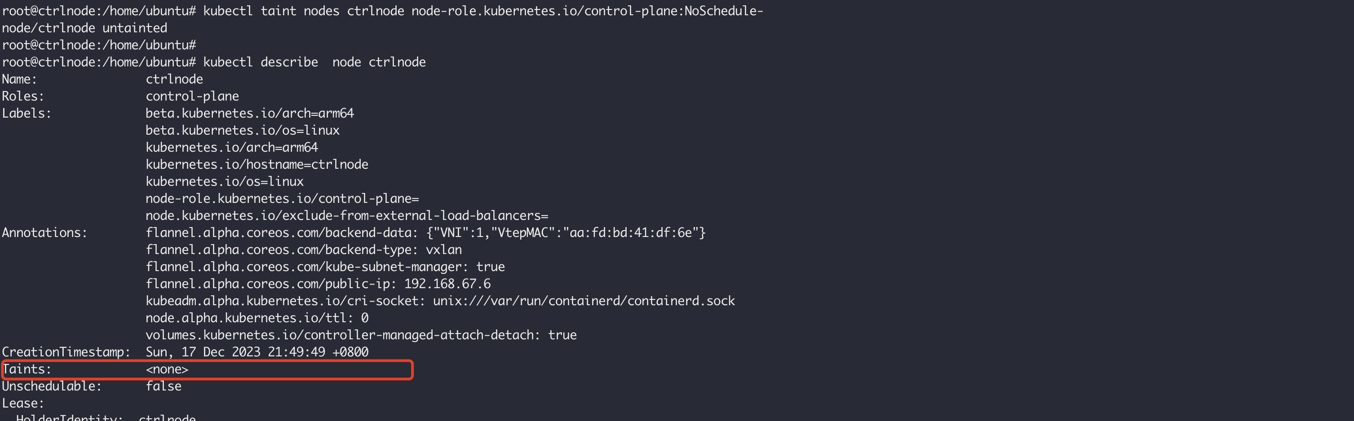Viewport: 1354px width, 421px height.
Task: Click the beta.kubernetes.io/arch=arm64 label
Action: [250, 114]
